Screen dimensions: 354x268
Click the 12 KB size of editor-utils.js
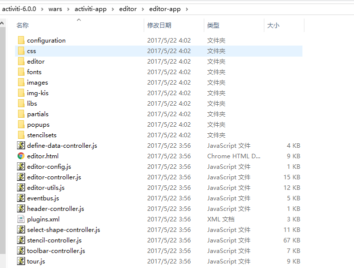click(x=292, y=188)
